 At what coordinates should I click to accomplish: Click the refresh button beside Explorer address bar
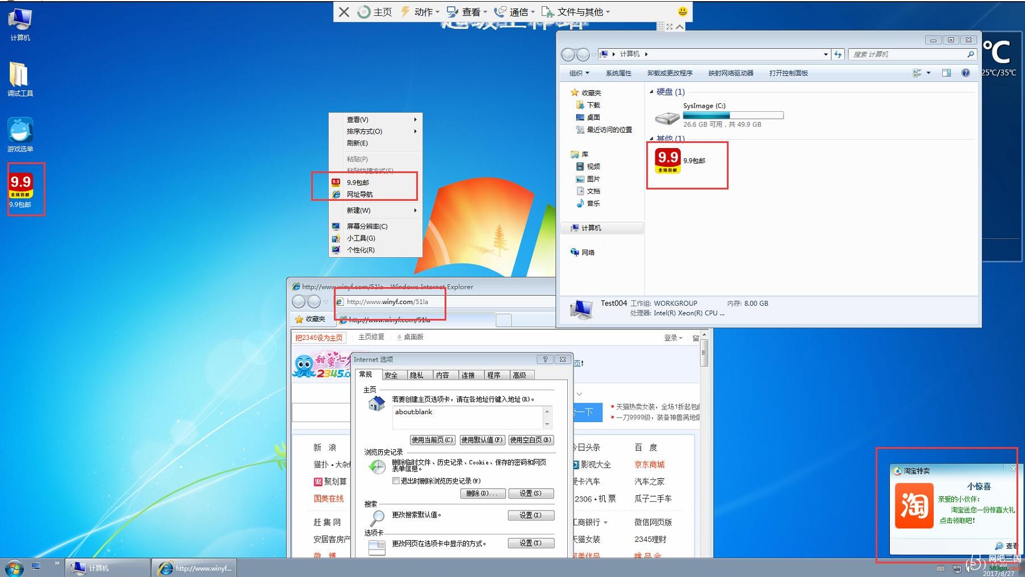(838, 54)
